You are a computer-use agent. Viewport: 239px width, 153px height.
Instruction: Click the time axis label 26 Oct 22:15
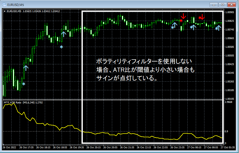[144, 147]
